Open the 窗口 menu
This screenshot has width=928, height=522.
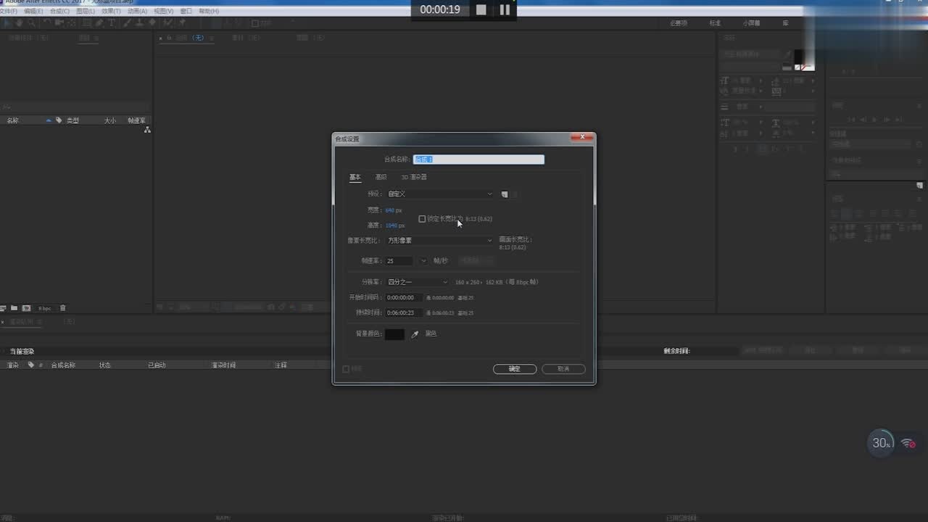pos(186,12)
